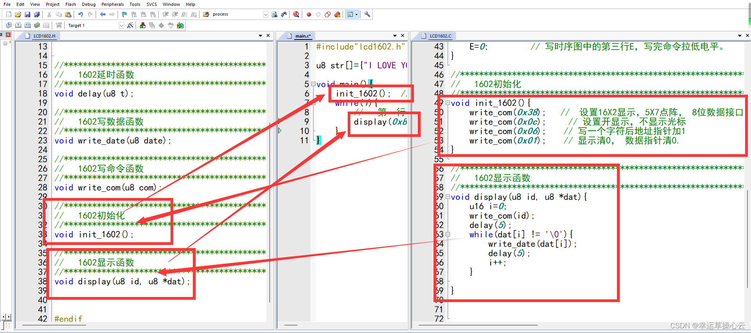751x333 pixels.
Task: Open the Peripherals menu
Action: pos(112,4)
